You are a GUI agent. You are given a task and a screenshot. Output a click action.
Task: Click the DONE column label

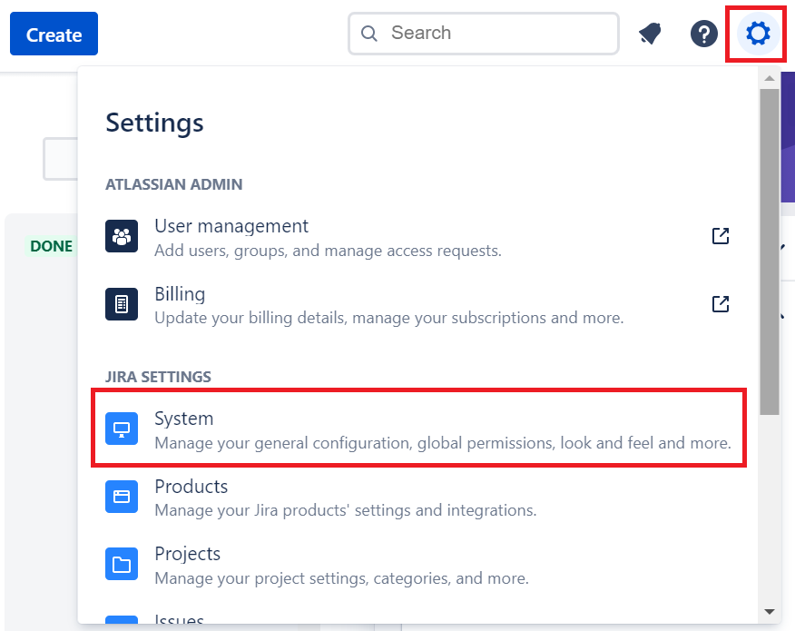click(x=51, y=245)
